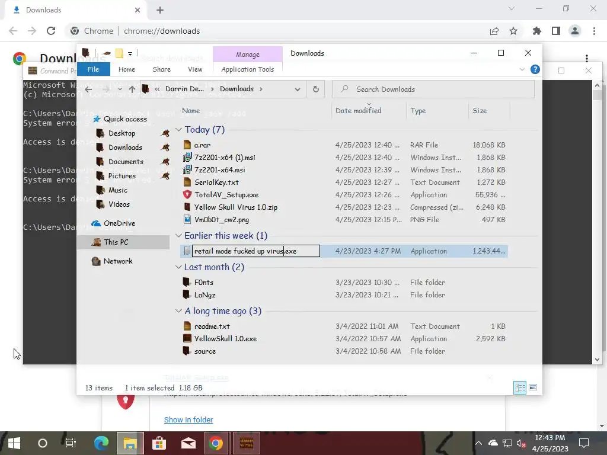
Task: Select the YellowSkull 1.0.exe icon
Action: (x=187, y=338)
